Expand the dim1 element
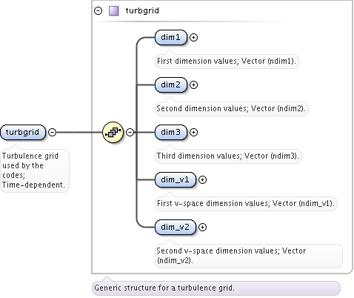Screen dimensions: 354x298 pos(193,37)
